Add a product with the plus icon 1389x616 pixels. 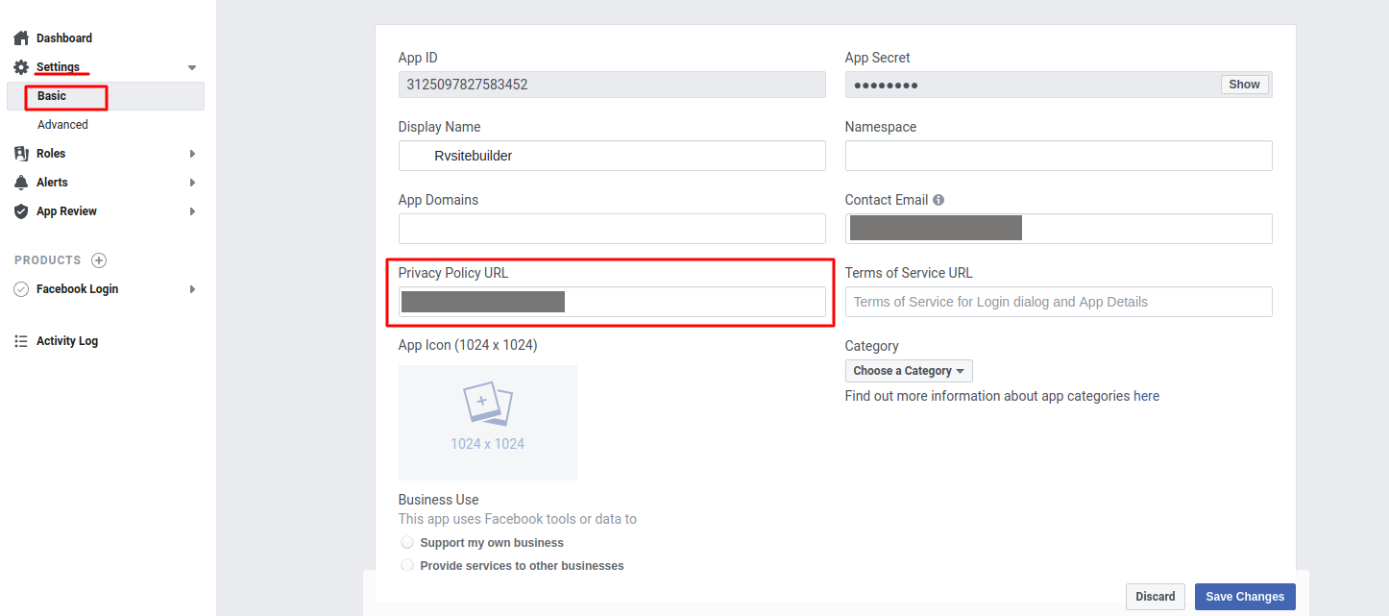99,260
